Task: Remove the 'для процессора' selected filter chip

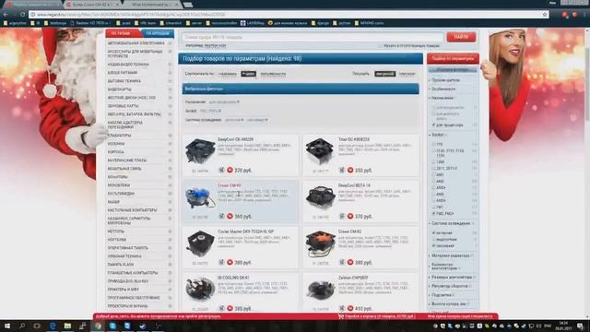Action: click(238, 102)
